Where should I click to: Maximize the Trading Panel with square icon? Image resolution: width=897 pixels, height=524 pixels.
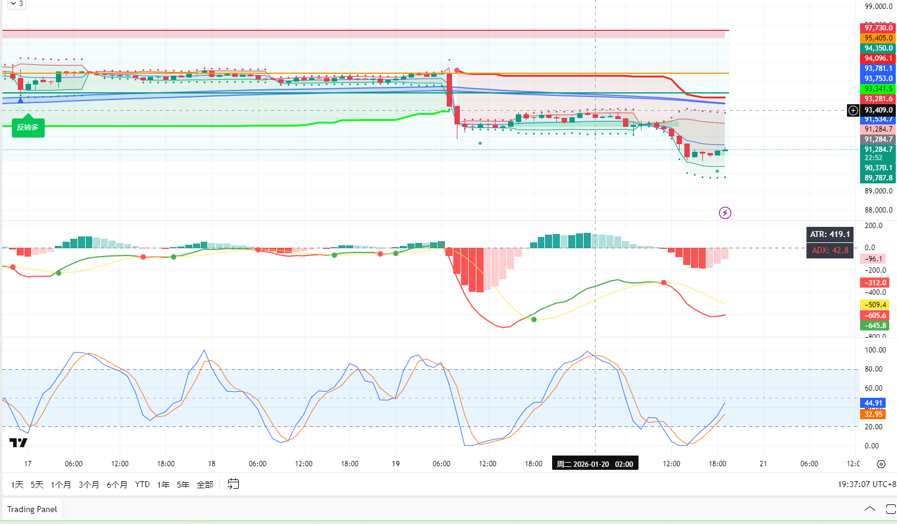coord(891,509)
